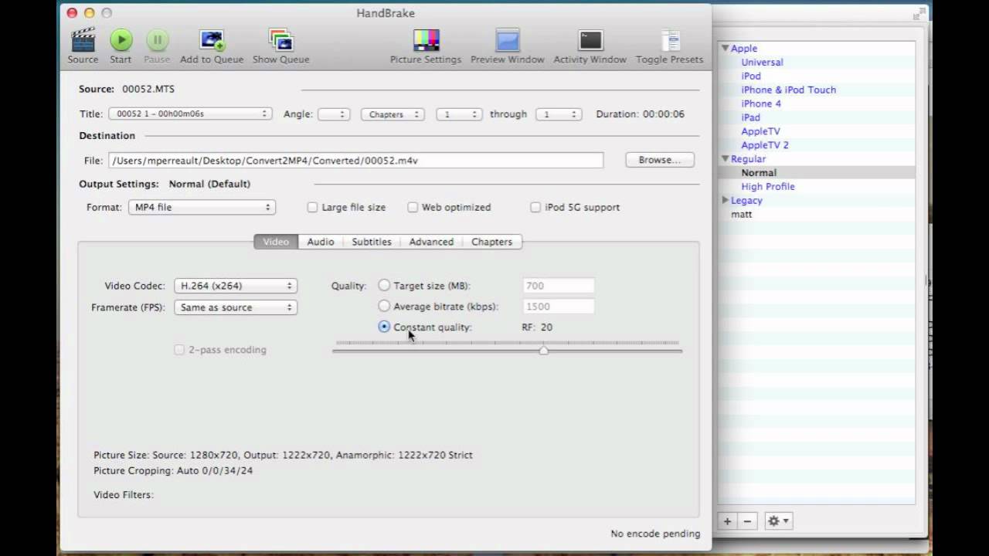The image size is (989, 556).
Task: Remove the preset with the minus button
Action: click(x=747, y=521)
